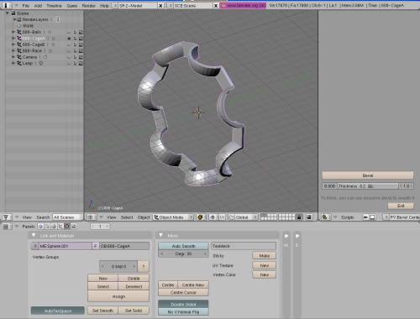Expand the 608-CageB object in outliner

point(13,44)
